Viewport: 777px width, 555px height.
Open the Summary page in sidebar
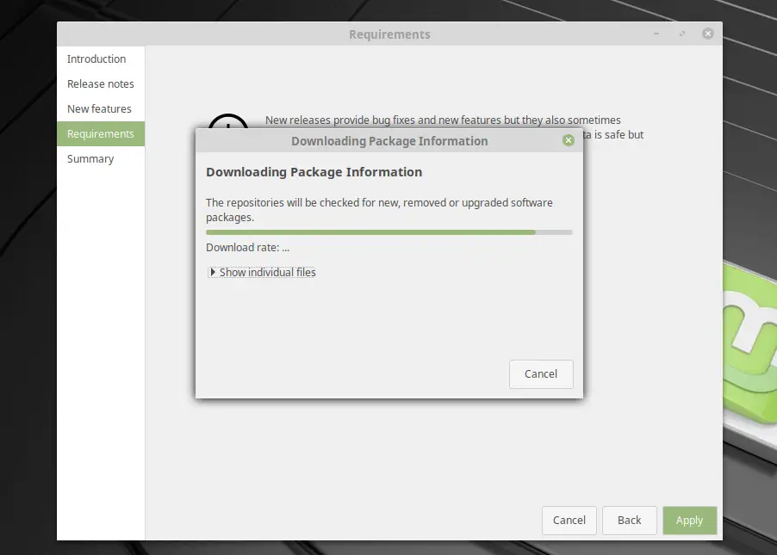point(101,159)
